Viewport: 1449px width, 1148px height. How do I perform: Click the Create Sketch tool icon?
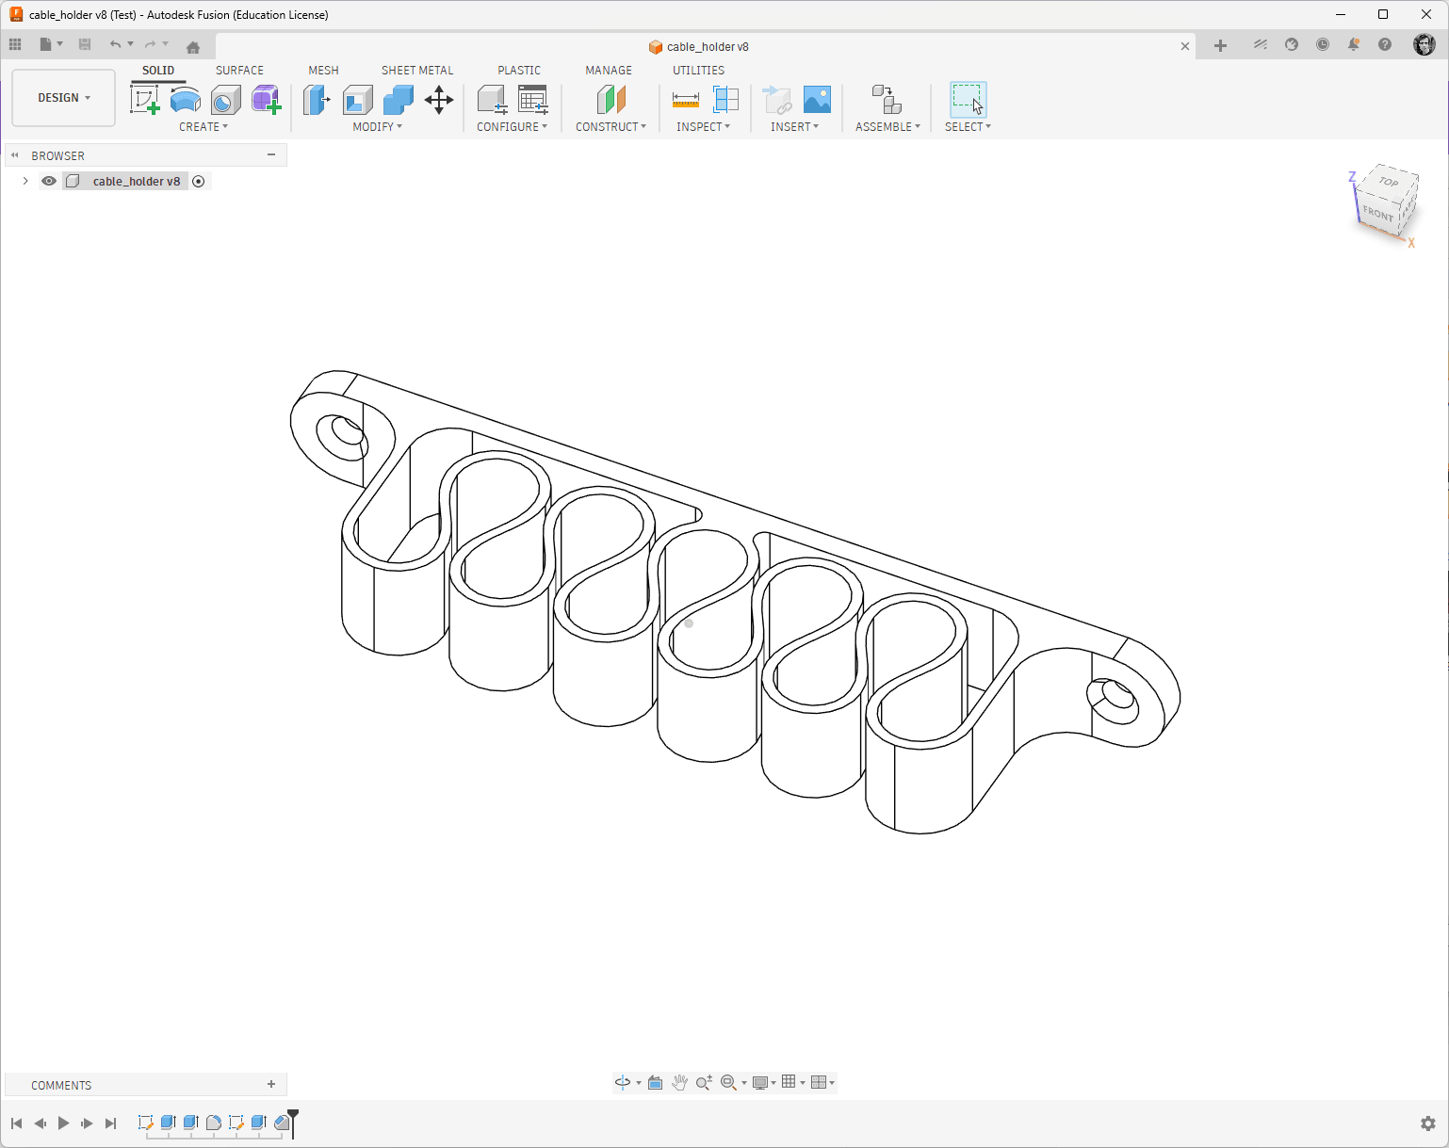144,99
